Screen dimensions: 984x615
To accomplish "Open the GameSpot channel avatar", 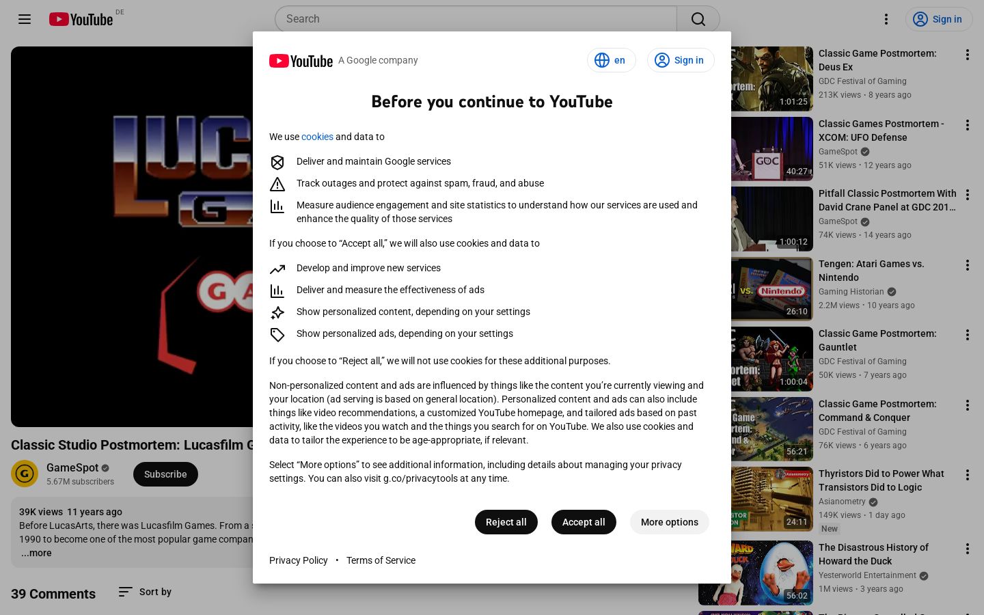I will (x=25, y=474).
